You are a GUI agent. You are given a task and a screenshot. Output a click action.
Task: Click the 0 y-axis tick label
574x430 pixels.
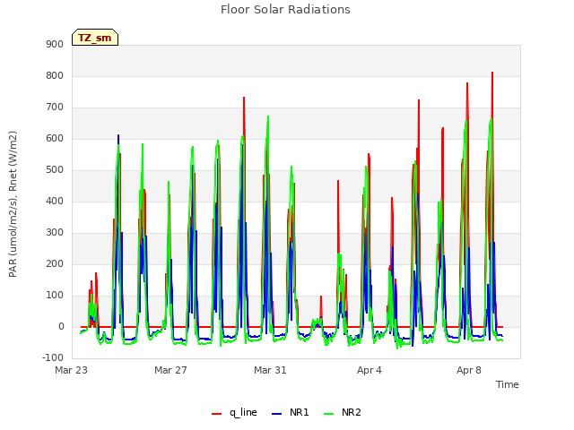click(x=61, y=327)
